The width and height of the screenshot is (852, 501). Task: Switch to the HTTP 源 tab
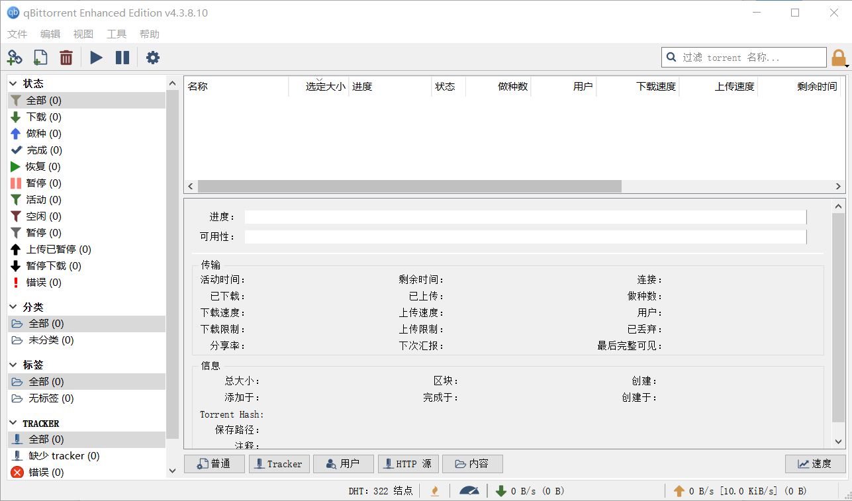pyautogui.click(x=408, y=464)
